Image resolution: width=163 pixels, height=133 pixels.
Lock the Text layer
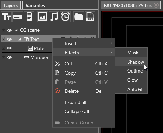(3, 39)
